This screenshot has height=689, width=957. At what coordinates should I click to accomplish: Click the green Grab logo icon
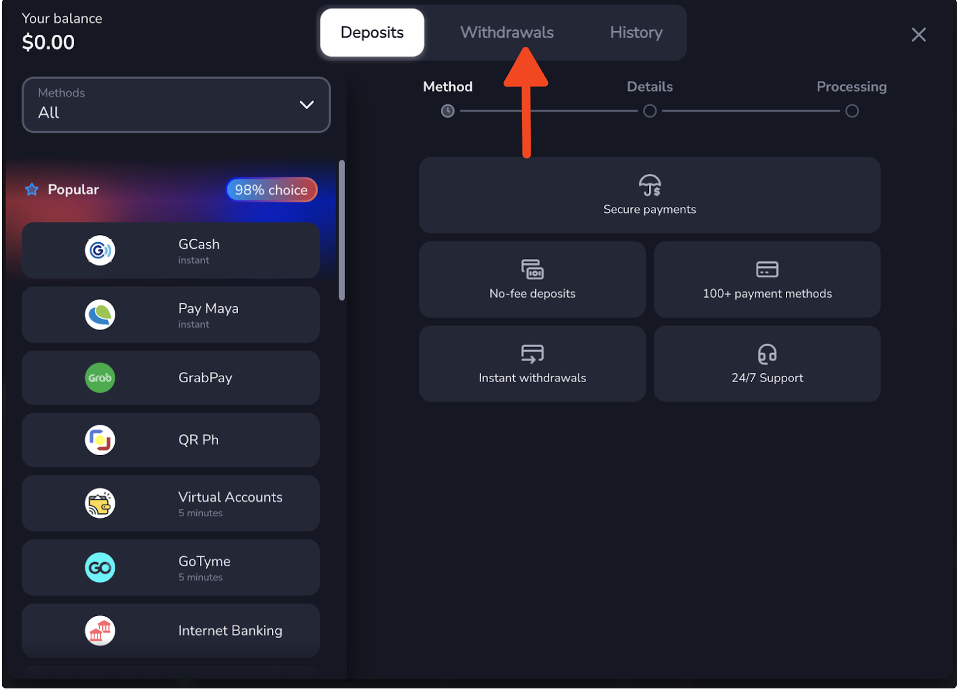coord(100,378)
